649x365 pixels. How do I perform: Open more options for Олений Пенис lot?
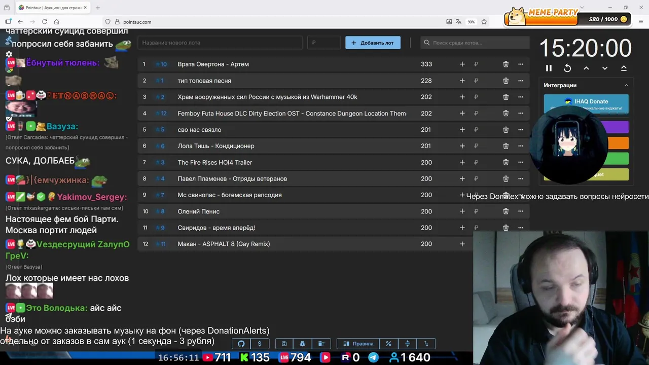[x=521, y=211]
